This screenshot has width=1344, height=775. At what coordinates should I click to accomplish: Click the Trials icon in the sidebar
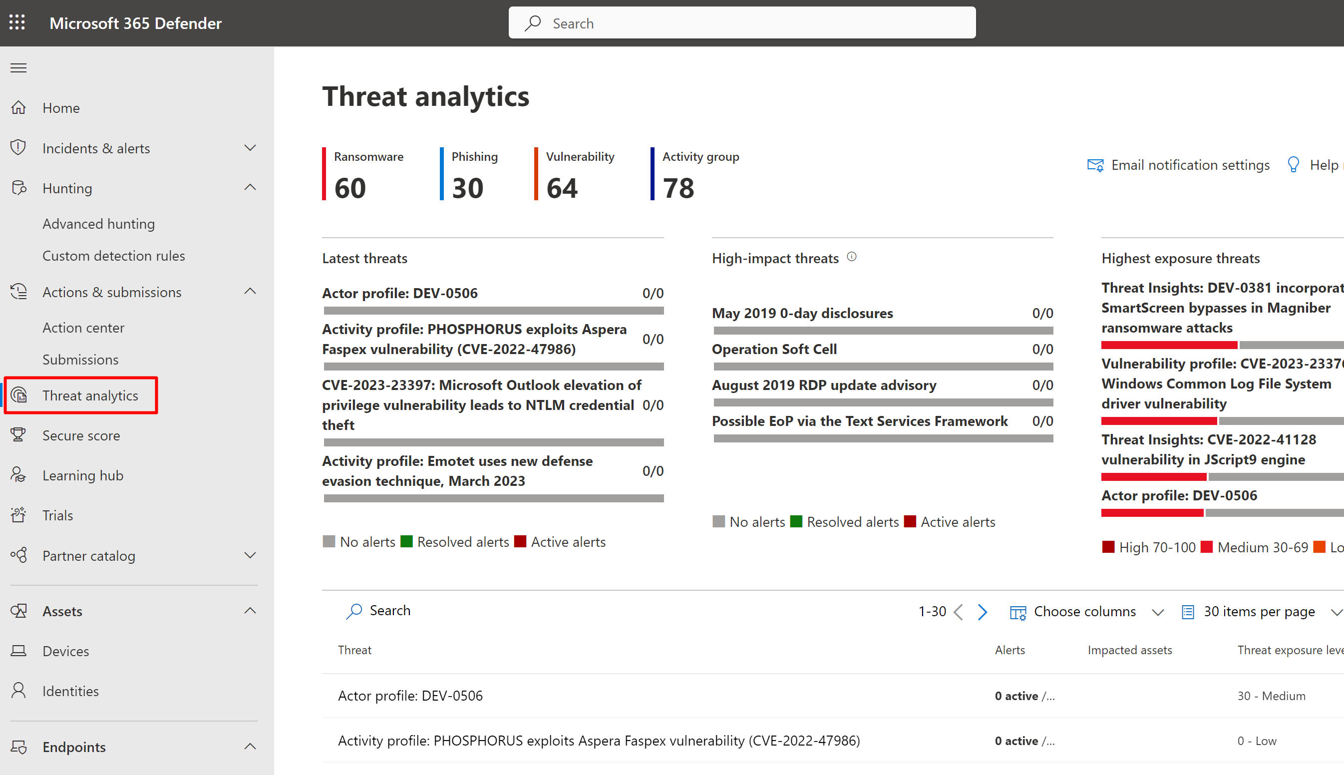click(18, 515)
